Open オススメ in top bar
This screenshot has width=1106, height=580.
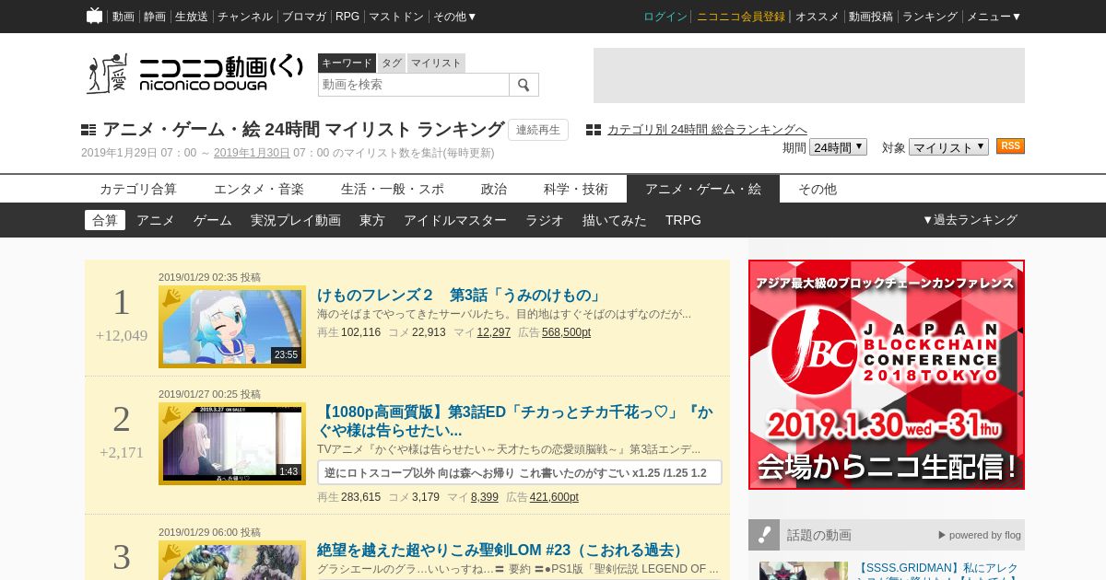coord(818,17)
